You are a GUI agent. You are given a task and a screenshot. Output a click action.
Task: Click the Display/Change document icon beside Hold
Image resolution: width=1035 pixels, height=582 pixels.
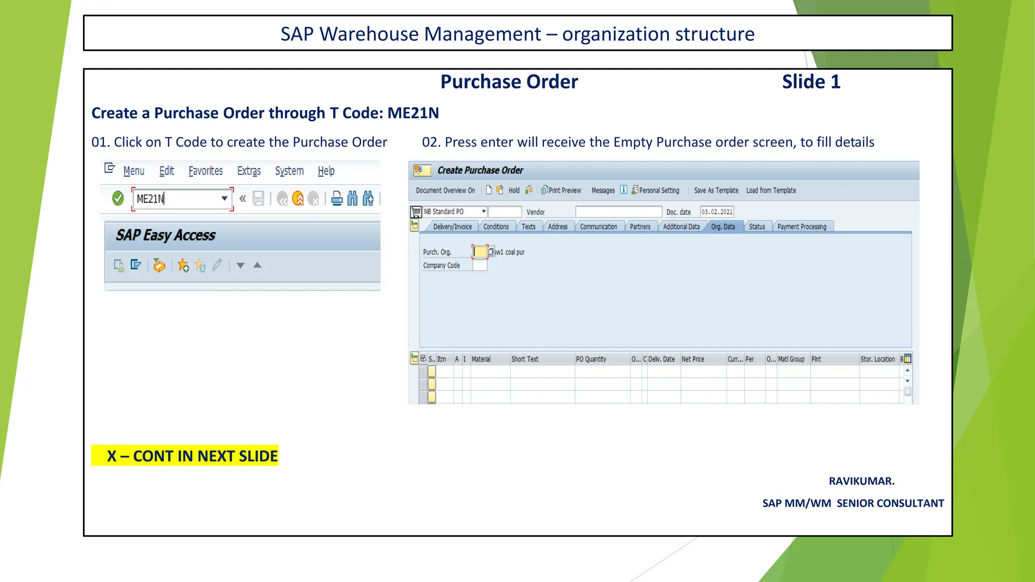click(x=500, y=190)
